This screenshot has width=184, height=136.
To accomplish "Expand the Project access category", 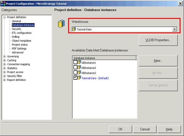I will coord(4,72).
